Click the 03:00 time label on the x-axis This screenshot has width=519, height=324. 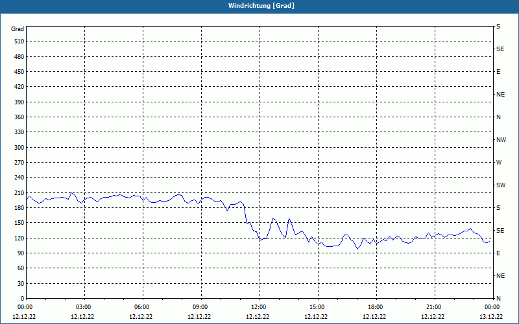click(x=85, y=307)
